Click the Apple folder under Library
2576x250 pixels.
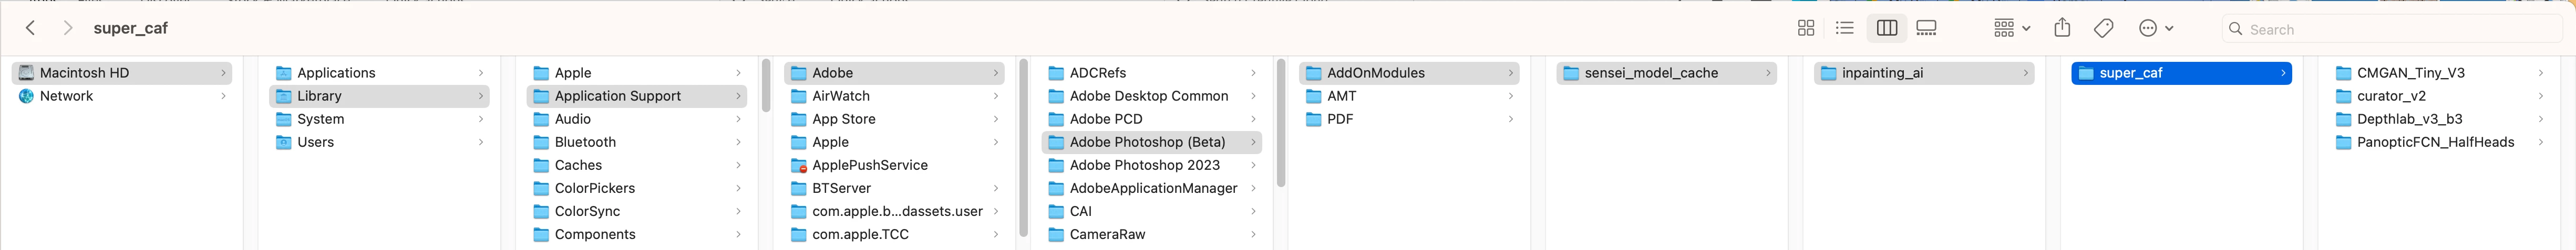tap(637, 73)
